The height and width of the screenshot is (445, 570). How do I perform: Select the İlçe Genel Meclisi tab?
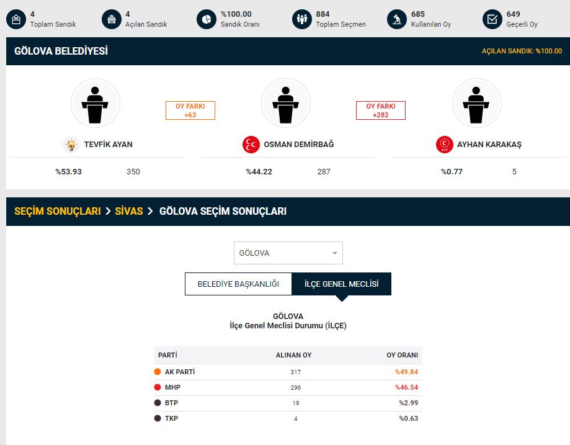[x=341, y=284]
